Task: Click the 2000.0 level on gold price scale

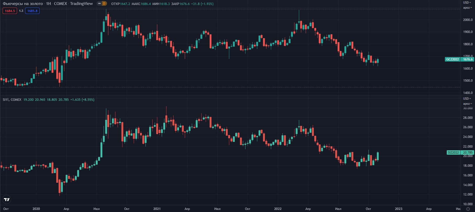Action: 468,20
